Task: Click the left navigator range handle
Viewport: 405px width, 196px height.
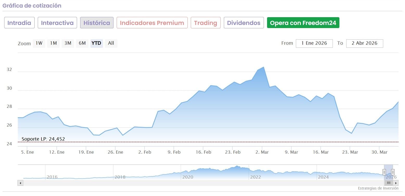Action: pyautogui.click(x=384, y=172)
